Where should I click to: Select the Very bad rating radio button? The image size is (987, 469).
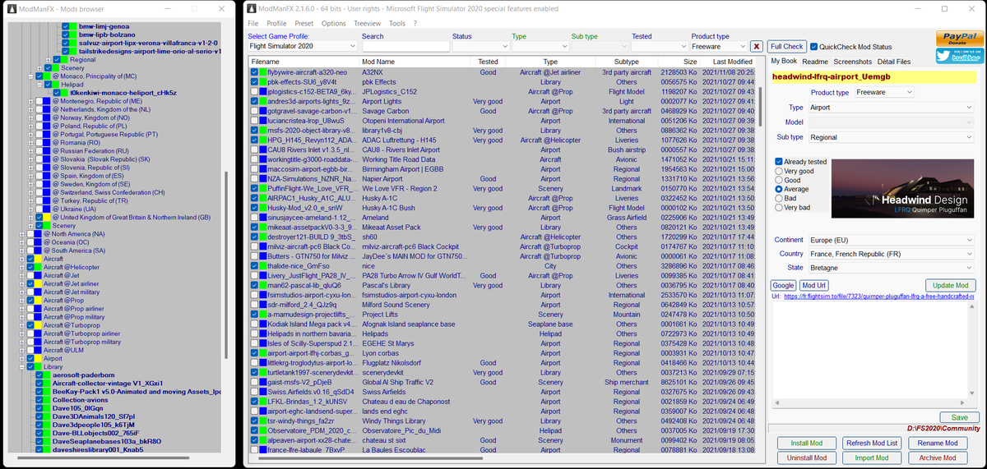(x=780, y=207)
